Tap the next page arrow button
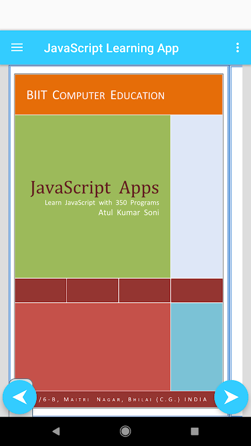The height and width of the screenshot is (446, 251). click(x=231, y=397)
